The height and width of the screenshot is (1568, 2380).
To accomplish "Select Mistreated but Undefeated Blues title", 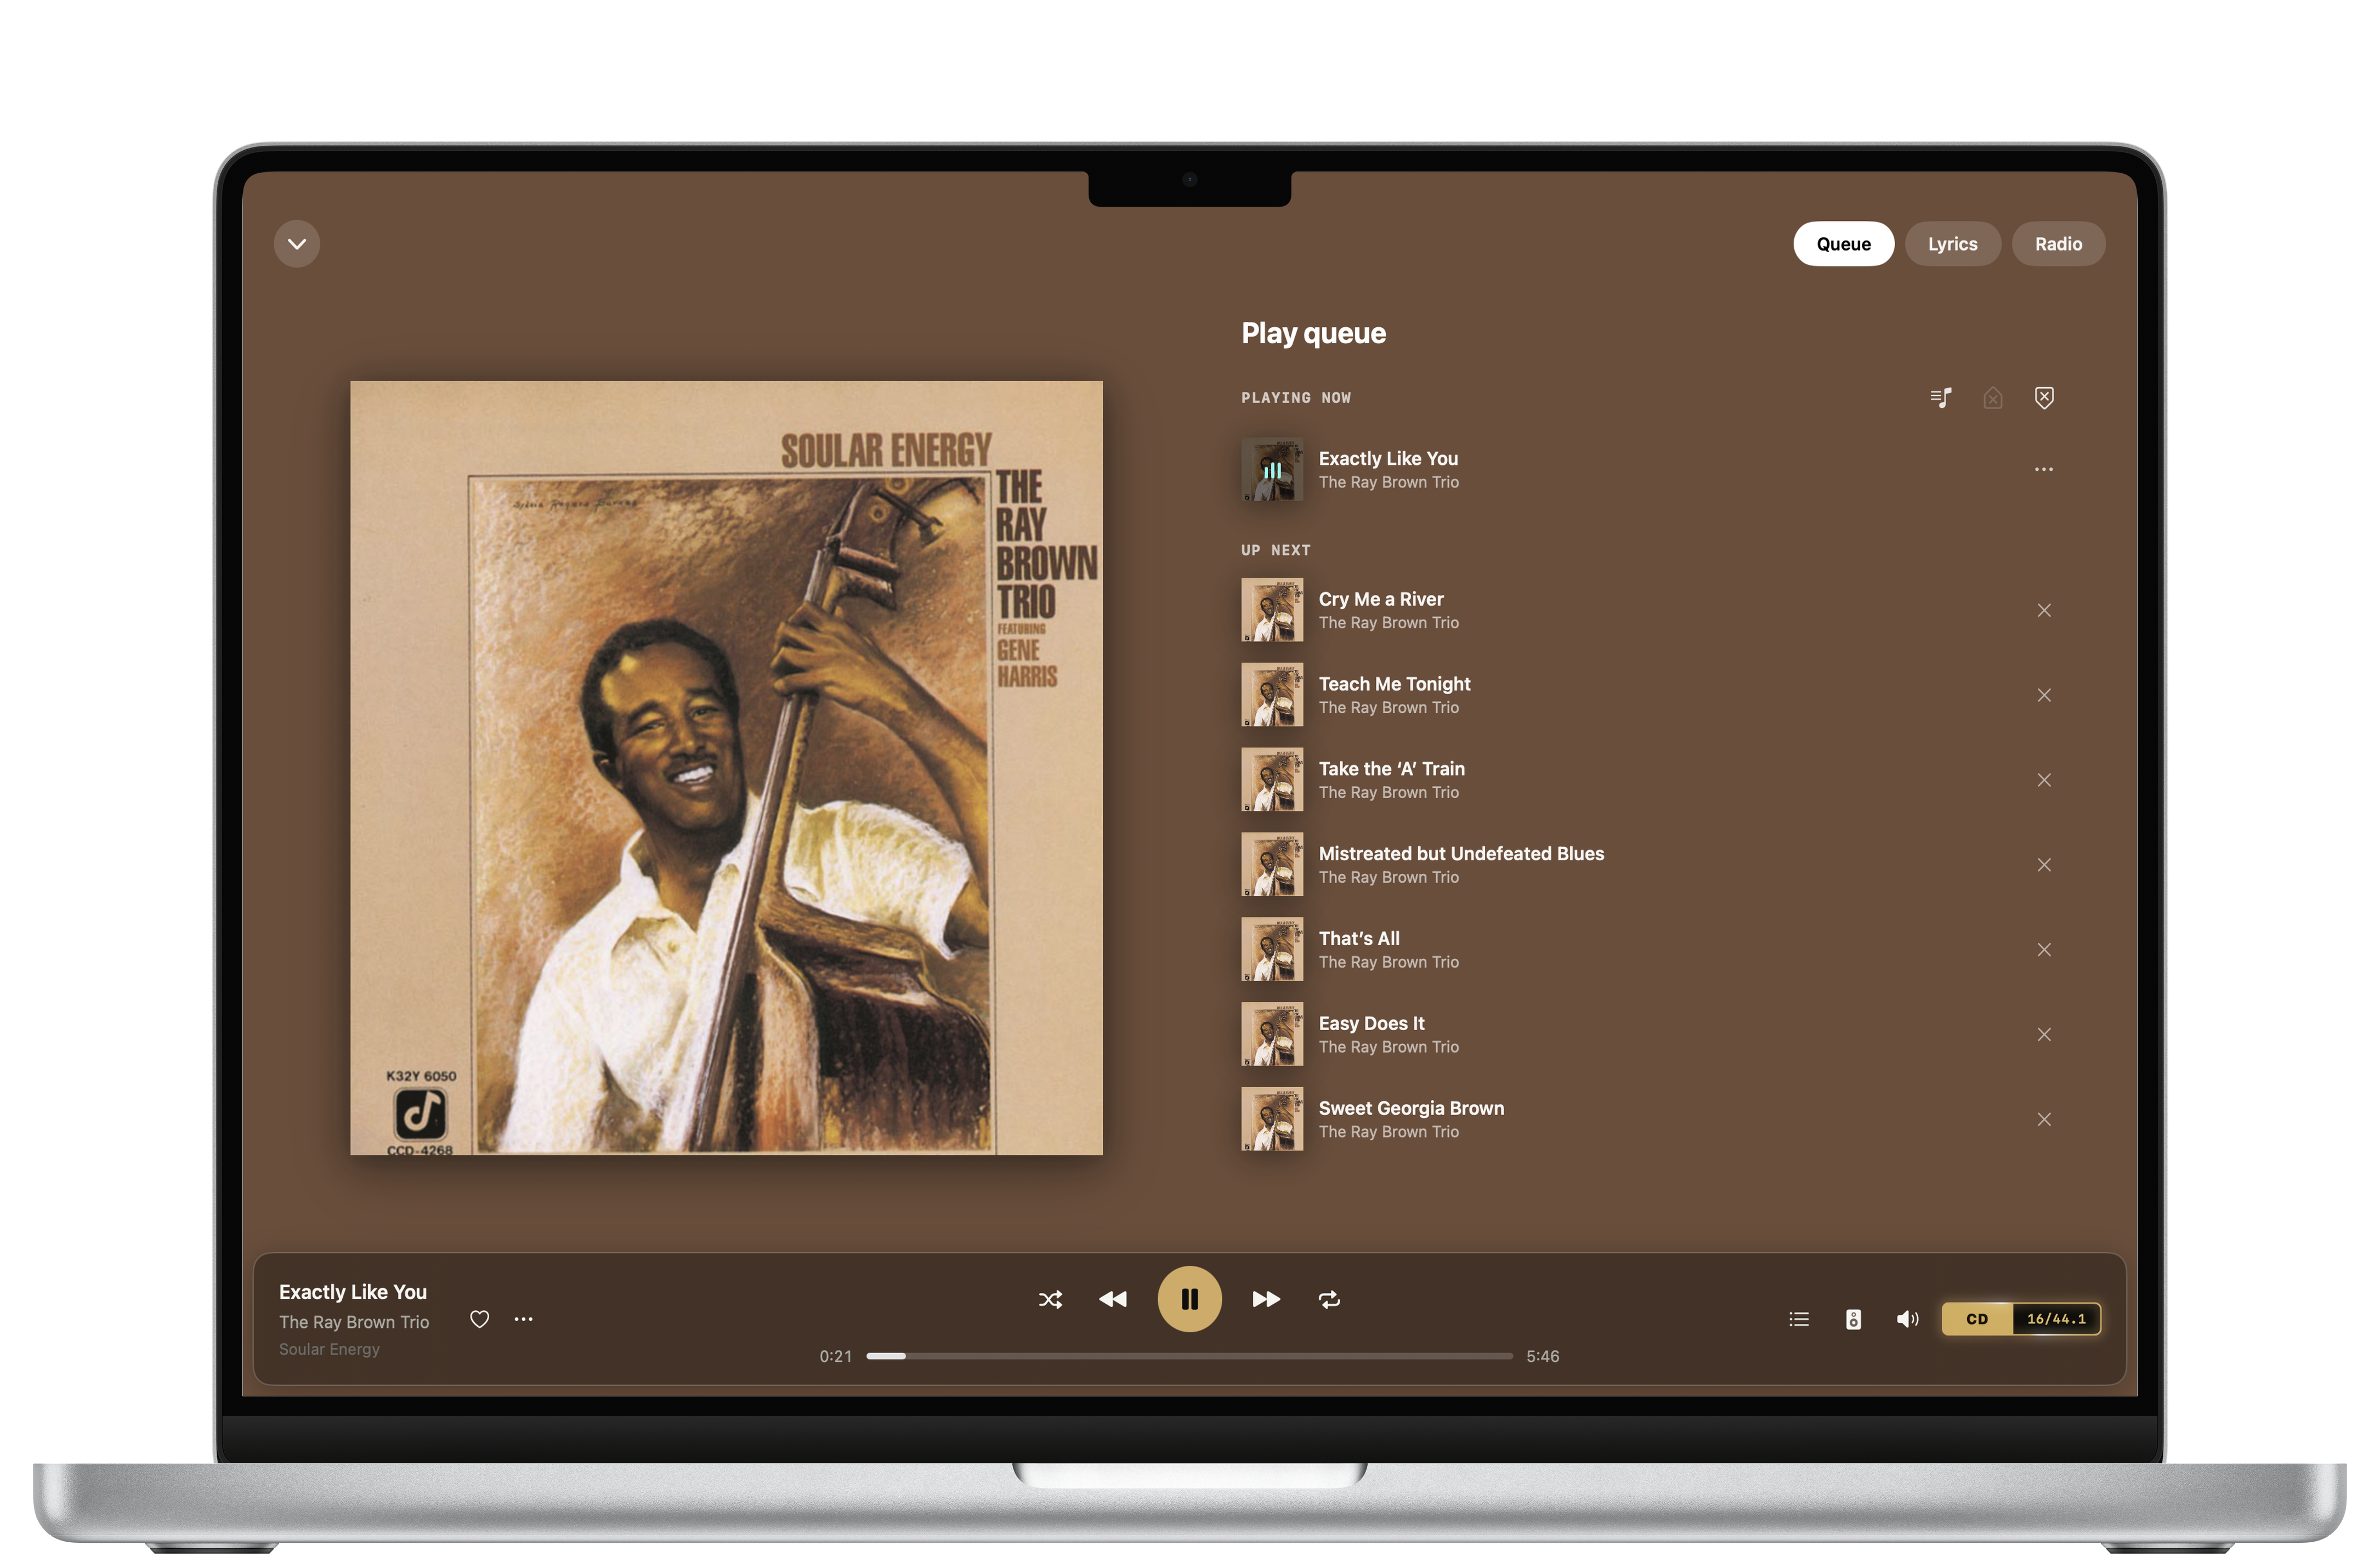I will click(x=1461, y=854).
